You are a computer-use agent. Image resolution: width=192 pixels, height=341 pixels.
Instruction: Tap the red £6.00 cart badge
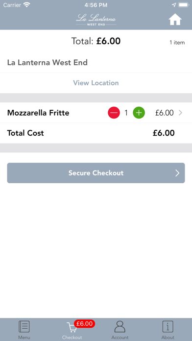pyautogui.click(x=84, y=323)
